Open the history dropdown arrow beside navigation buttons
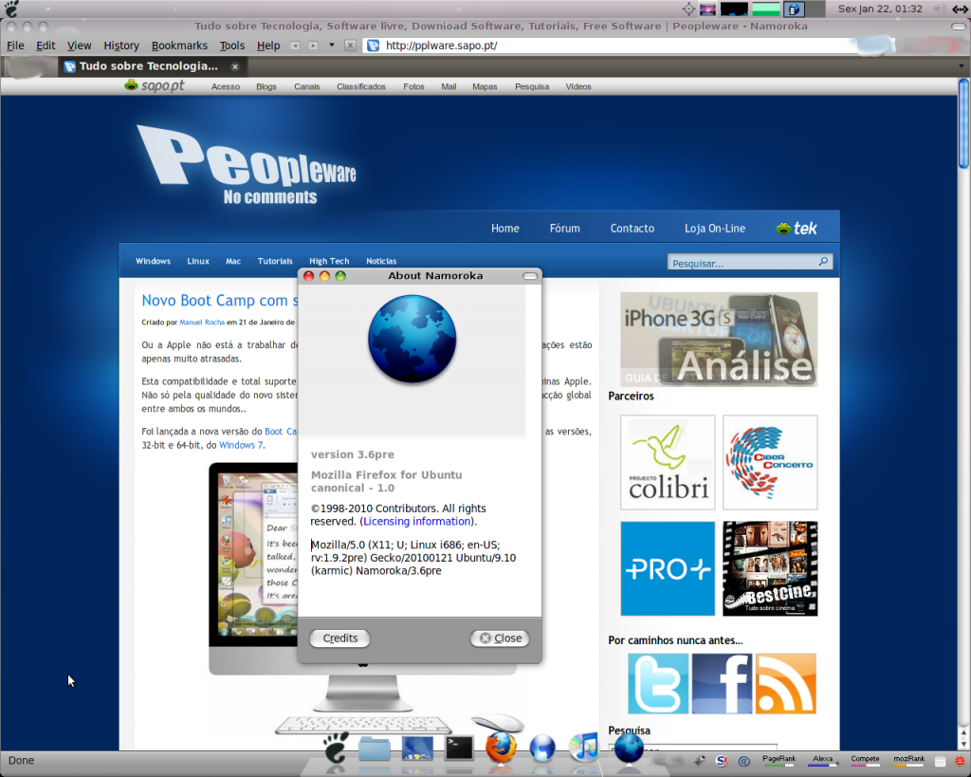 [x=331, y=46]
